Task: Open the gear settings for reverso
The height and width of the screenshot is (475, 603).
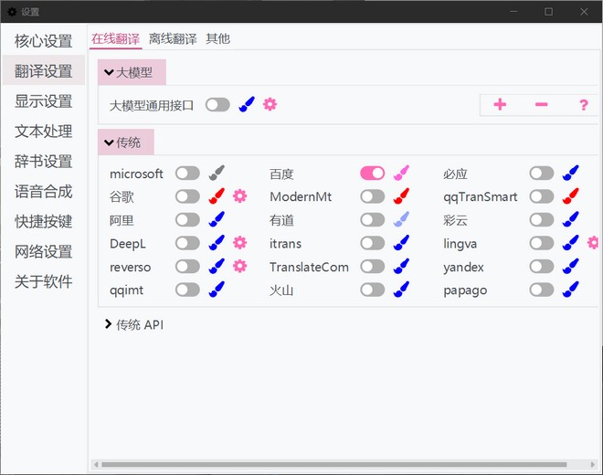Action: click(239, 266)
